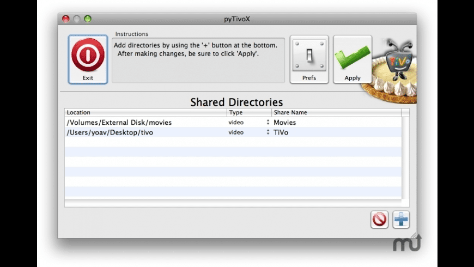Click the red Exit power icon
Image resolution: width=474 pixels, height=267 pixels.
pos(88,54)
